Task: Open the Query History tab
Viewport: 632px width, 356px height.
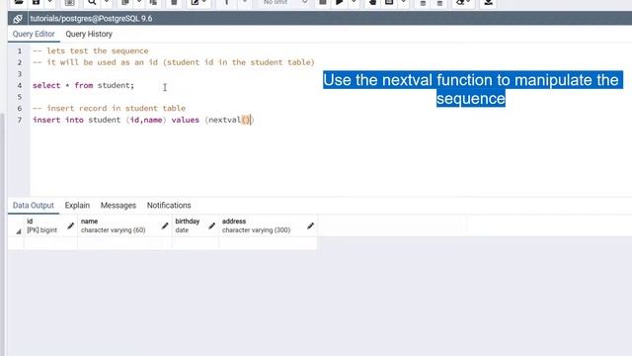Action: [89, 34]
